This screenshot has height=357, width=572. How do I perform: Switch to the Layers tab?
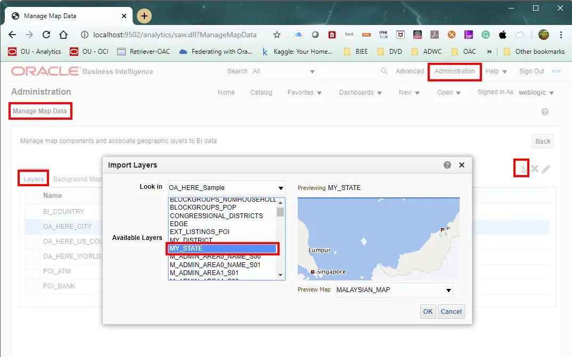coord(34,179)
